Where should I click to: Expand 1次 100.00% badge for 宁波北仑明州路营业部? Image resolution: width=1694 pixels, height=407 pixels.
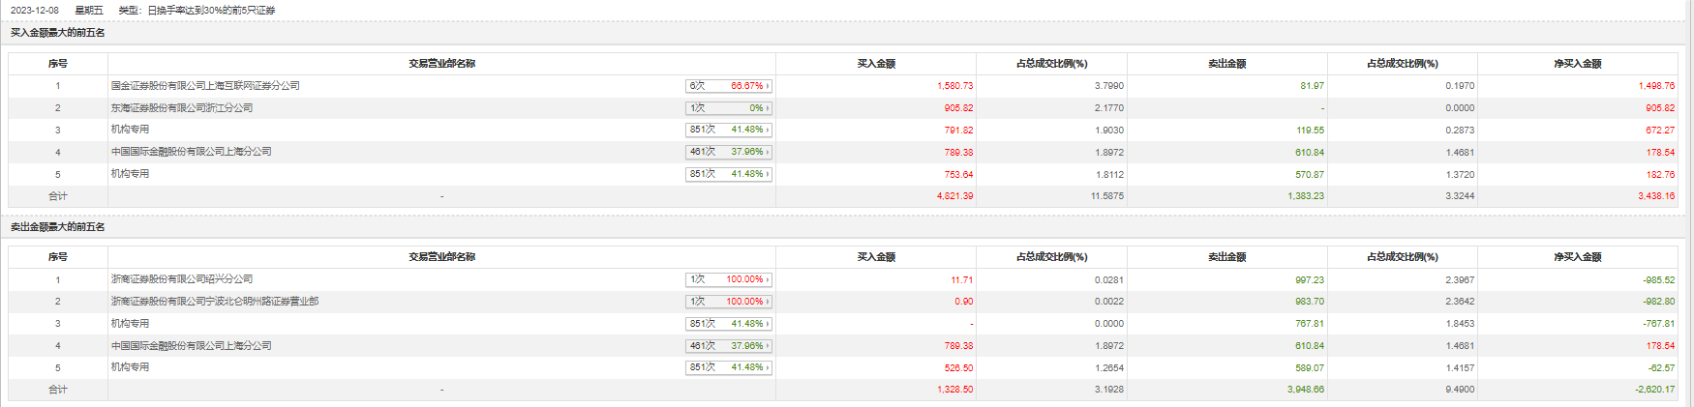[x=729, y=302]
